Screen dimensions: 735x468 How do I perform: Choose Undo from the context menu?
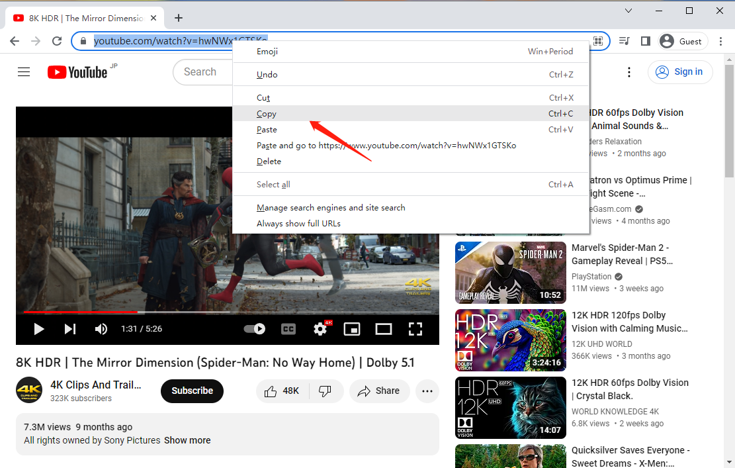[411, 75]
